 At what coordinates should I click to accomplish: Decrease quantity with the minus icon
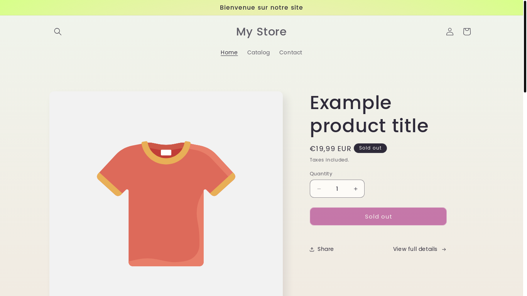click(x=319, y=189)
